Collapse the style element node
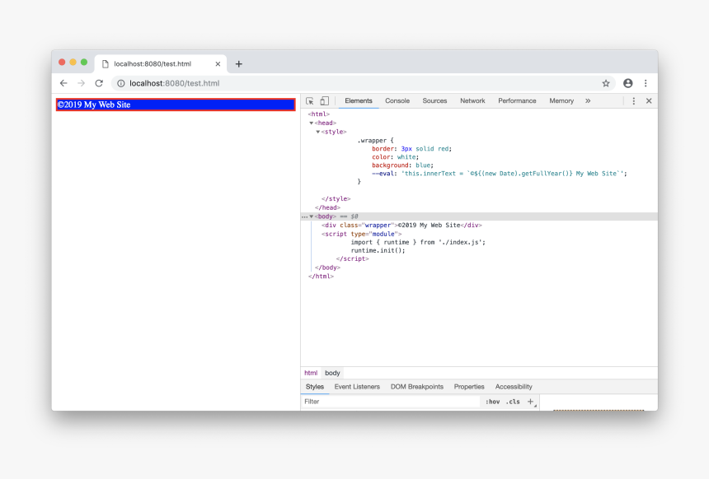The image size is (709, 479). click(x=318, y=132)
